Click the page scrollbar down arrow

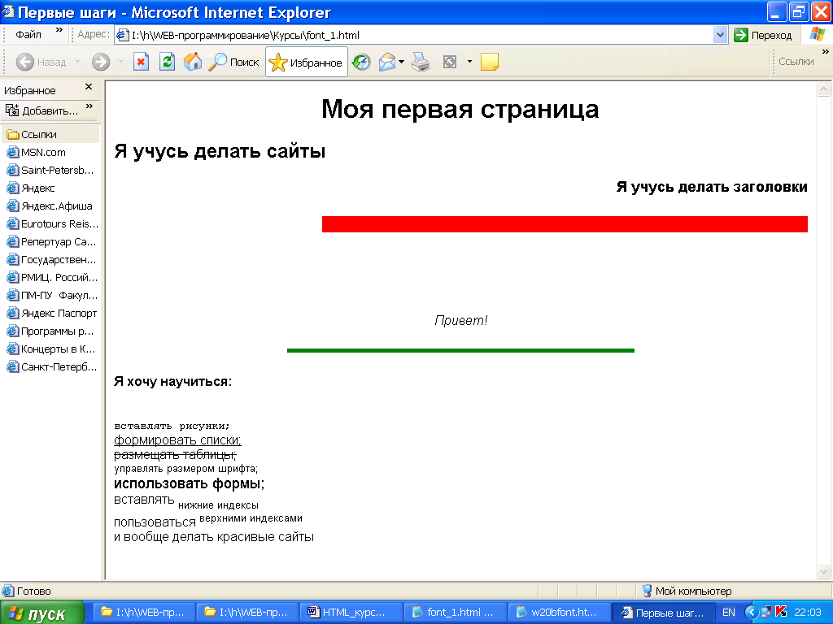click(x=823, y=571)
